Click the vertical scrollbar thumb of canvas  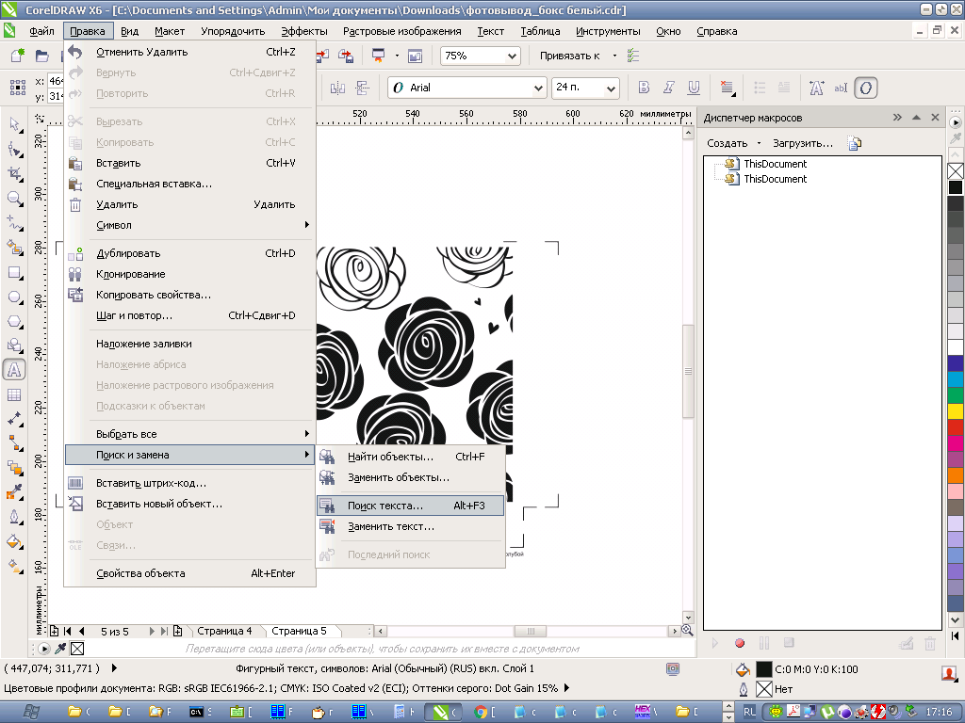688,371
